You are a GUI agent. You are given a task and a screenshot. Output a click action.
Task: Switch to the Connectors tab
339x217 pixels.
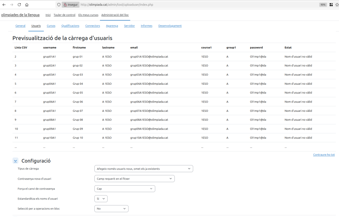tap(92, 26)
